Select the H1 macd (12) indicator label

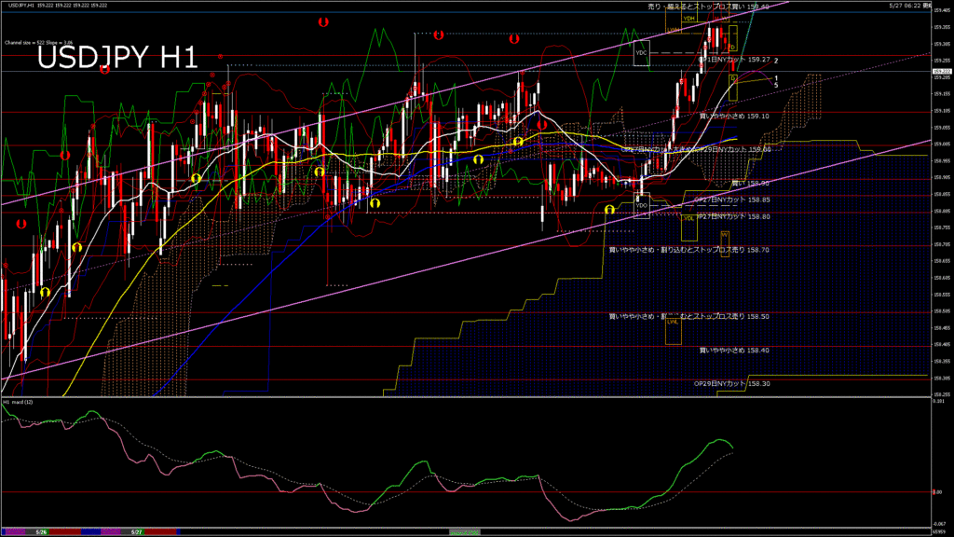click(x=19, y=402)
